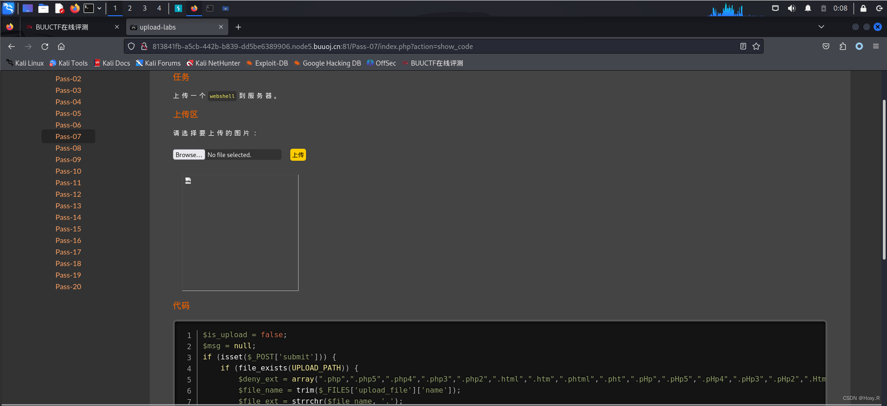The image size is (887, 406).
Task: Toggle reader view in the address bar
Action: tap(743, 46)
